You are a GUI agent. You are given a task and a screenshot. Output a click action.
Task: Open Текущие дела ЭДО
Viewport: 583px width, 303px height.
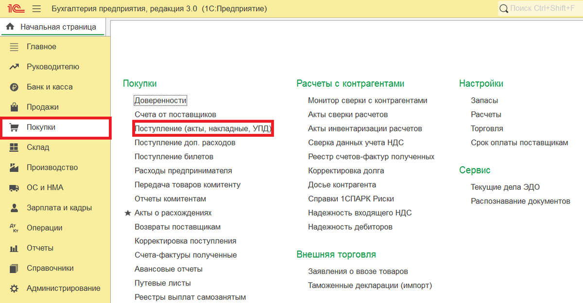point(505,188)
